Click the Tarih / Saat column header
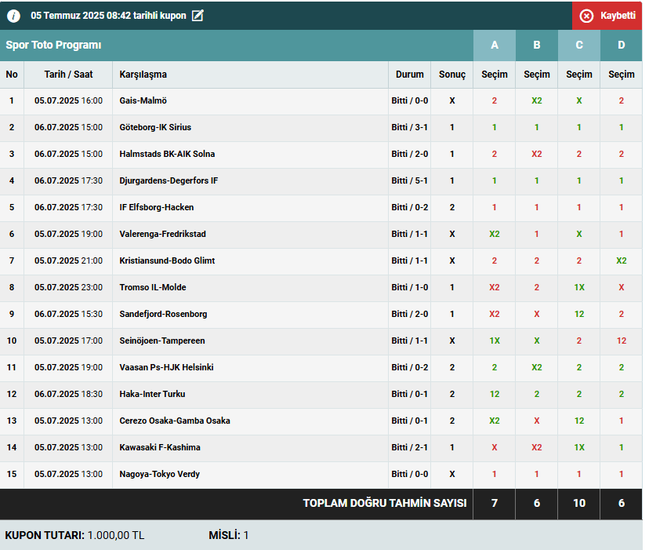The width and height of the screenshot is (649, 550). point(68,75)
